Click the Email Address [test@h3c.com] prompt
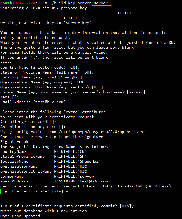Image resolution: width=182 pixels, height=219 pixels. coord(34,102)
